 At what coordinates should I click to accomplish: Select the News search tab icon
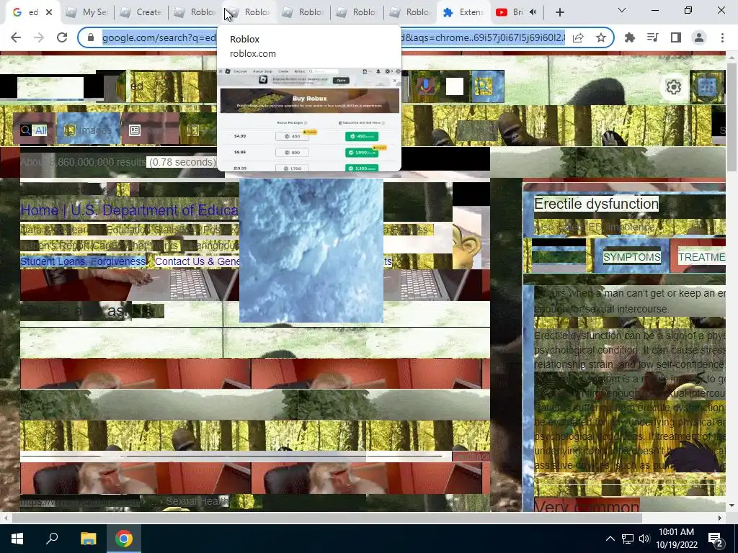tap(135, 130)
